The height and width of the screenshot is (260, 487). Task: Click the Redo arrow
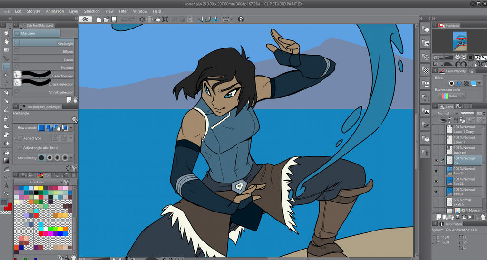point(132,19)
